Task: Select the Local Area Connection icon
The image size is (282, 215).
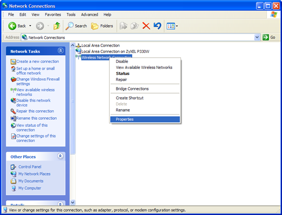Action: click(x=78, y=45)
